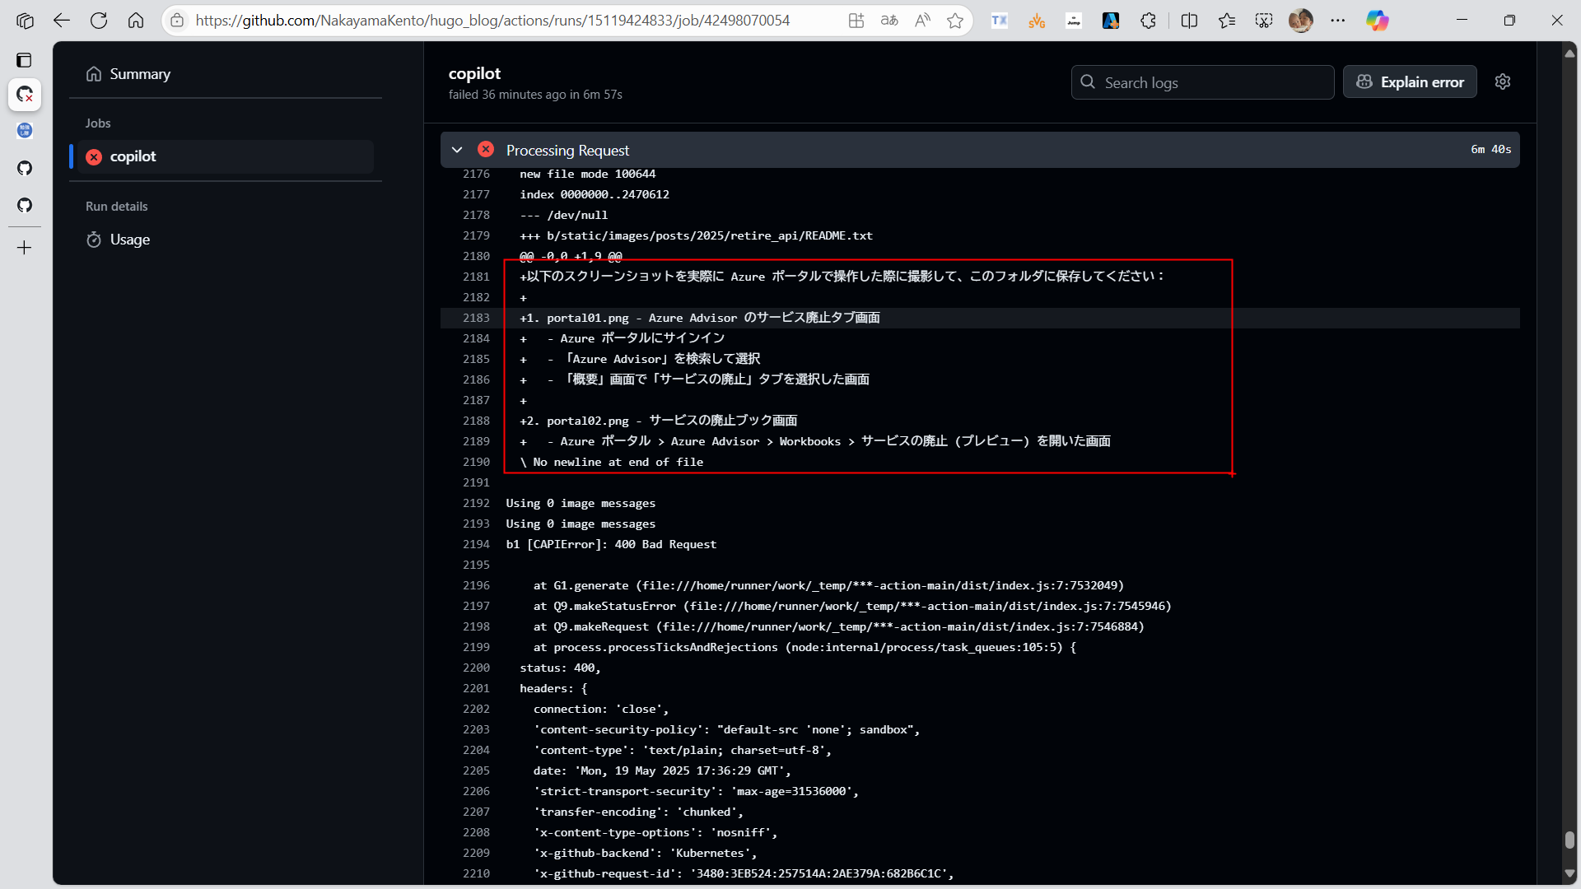
Task: Add this page to favorites star
Action: click(955, 21)
